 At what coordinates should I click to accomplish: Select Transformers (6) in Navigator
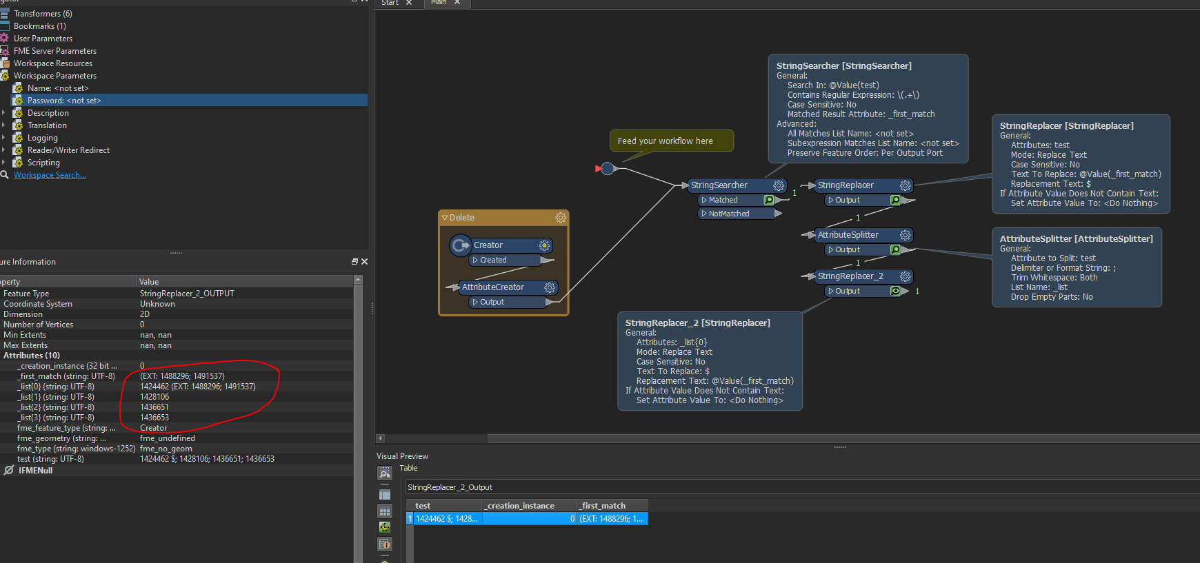point(43,14)
